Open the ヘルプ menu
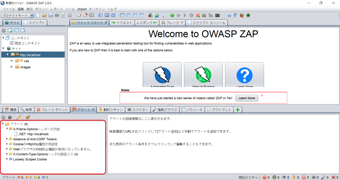 coord(112,9)
